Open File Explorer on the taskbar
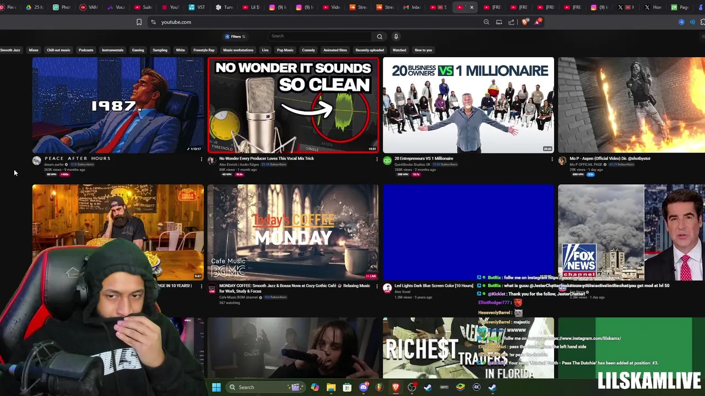Viewport: 705px width, 396px height. click(331, 387)
